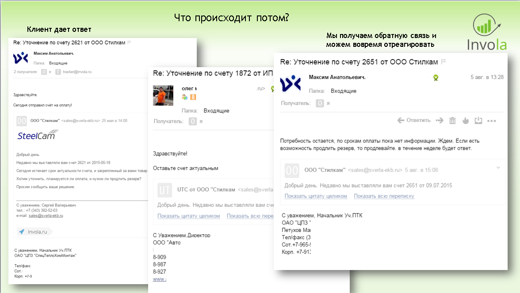Screen dimensions: 520x293
Task: Select Папка Входящие in счет 1872 email
Action: tap(217, 110)
